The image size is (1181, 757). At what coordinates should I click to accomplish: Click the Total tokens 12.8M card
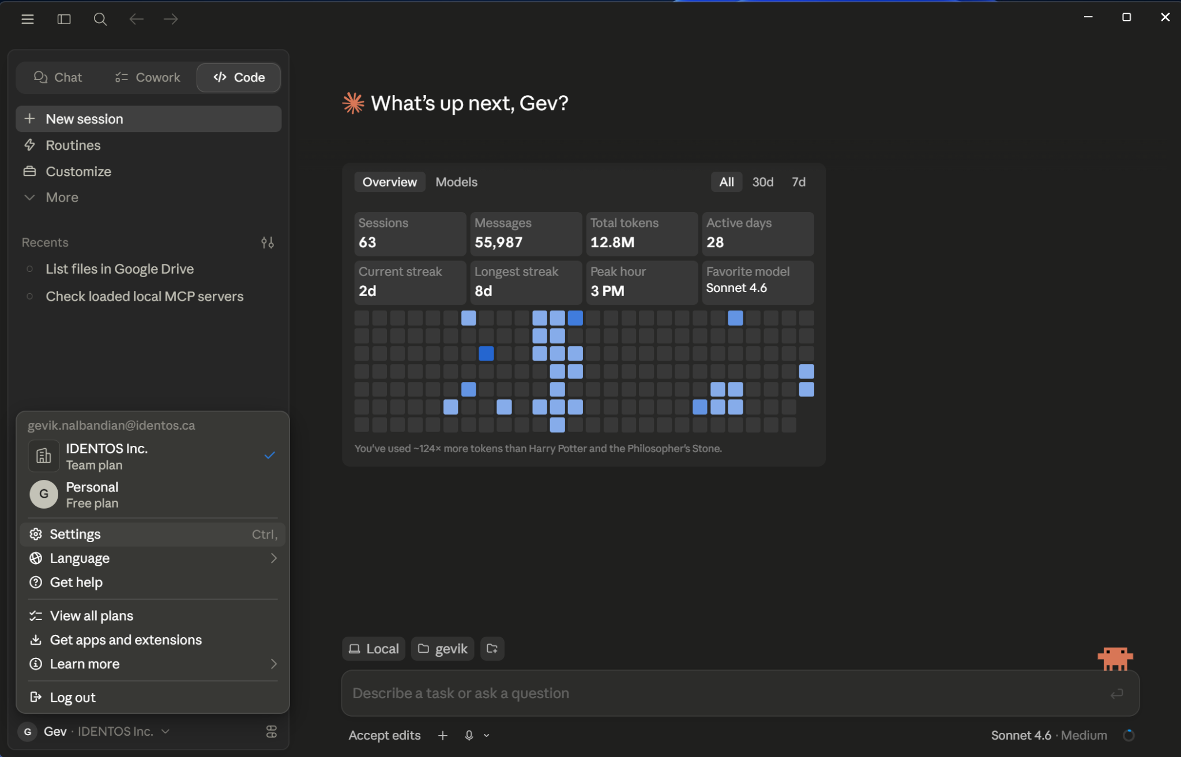pyautogui.click(x=642, y=233)
